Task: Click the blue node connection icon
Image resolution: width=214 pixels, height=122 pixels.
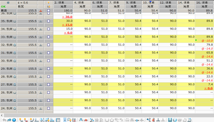Action: tap(149, 120)
